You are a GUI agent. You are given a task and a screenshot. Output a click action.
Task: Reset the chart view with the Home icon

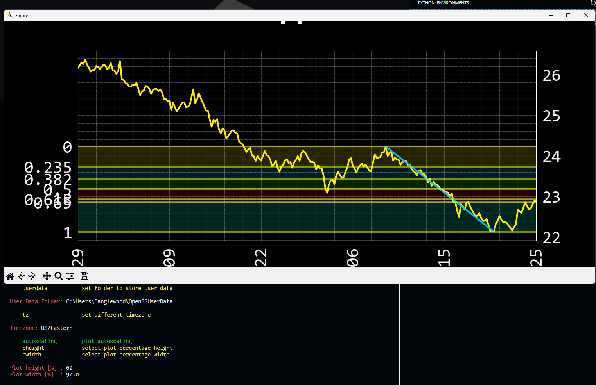pyautogui.click(x=10, y=276)
